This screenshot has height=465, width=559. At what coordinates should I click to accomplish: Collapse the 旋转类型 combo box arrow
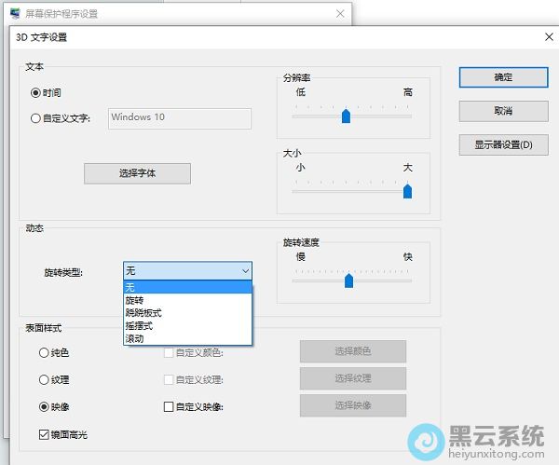pos(245,271)
